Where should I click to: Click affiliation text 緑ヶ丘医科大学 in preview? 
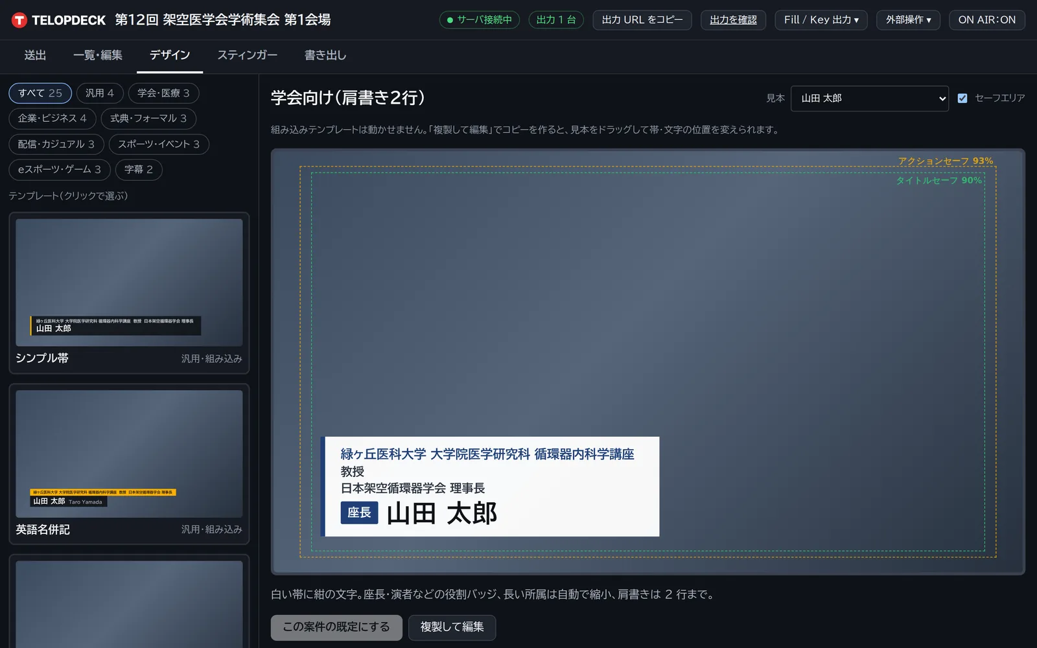[x=384, y=454]
